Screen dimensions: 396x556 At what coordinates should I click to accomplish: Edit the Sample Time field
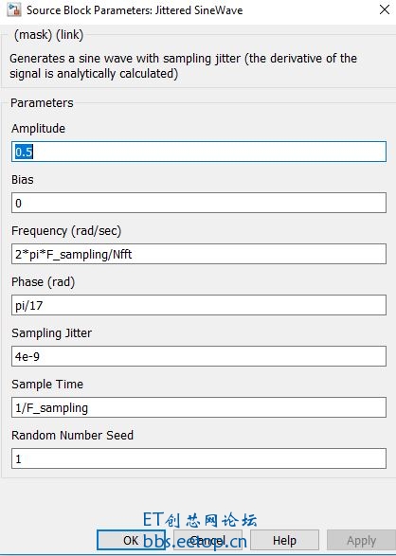coord(199,407)
